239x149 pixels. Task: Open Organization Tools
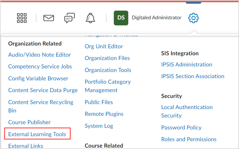pyautogui.click(x=108, y=70)
